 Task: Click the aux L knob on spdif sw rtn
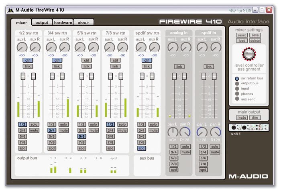140,48
